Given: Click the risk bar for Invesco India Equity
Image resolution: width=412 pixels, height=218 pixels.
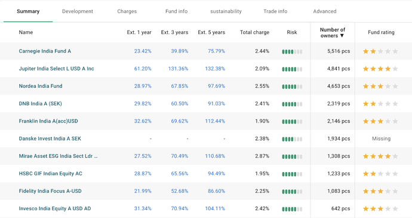Looking at the screenshot, I should coord(292,209).
